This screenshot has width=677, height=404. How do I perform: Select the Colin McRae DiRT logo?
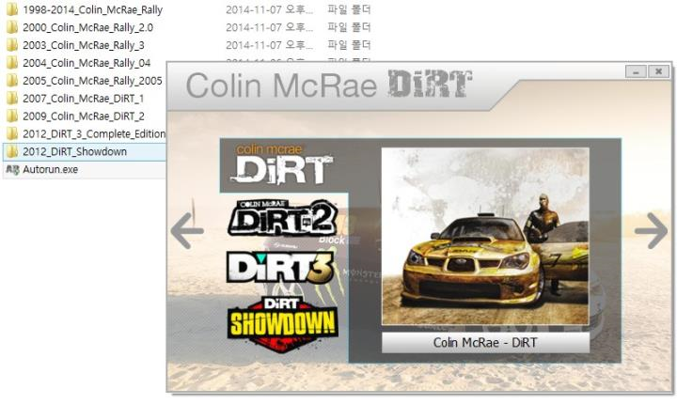(282, 164)
